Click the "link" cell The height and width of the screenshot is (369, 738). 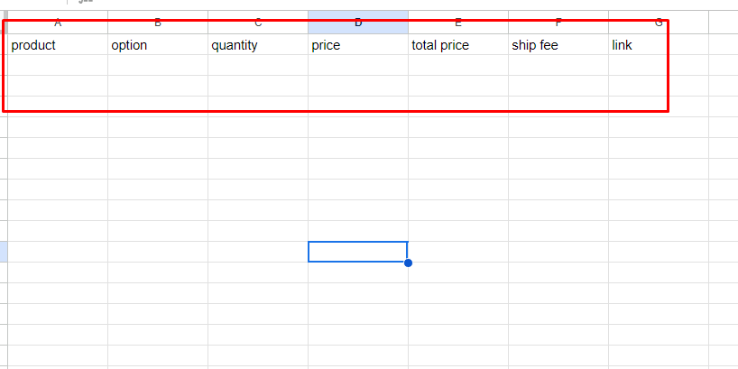point(659,45)
